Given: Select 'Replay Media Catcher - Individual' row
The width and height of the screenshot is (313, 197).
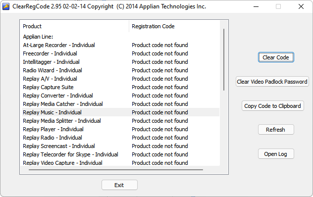Looking at the screenshot, I should pos(121,104).
